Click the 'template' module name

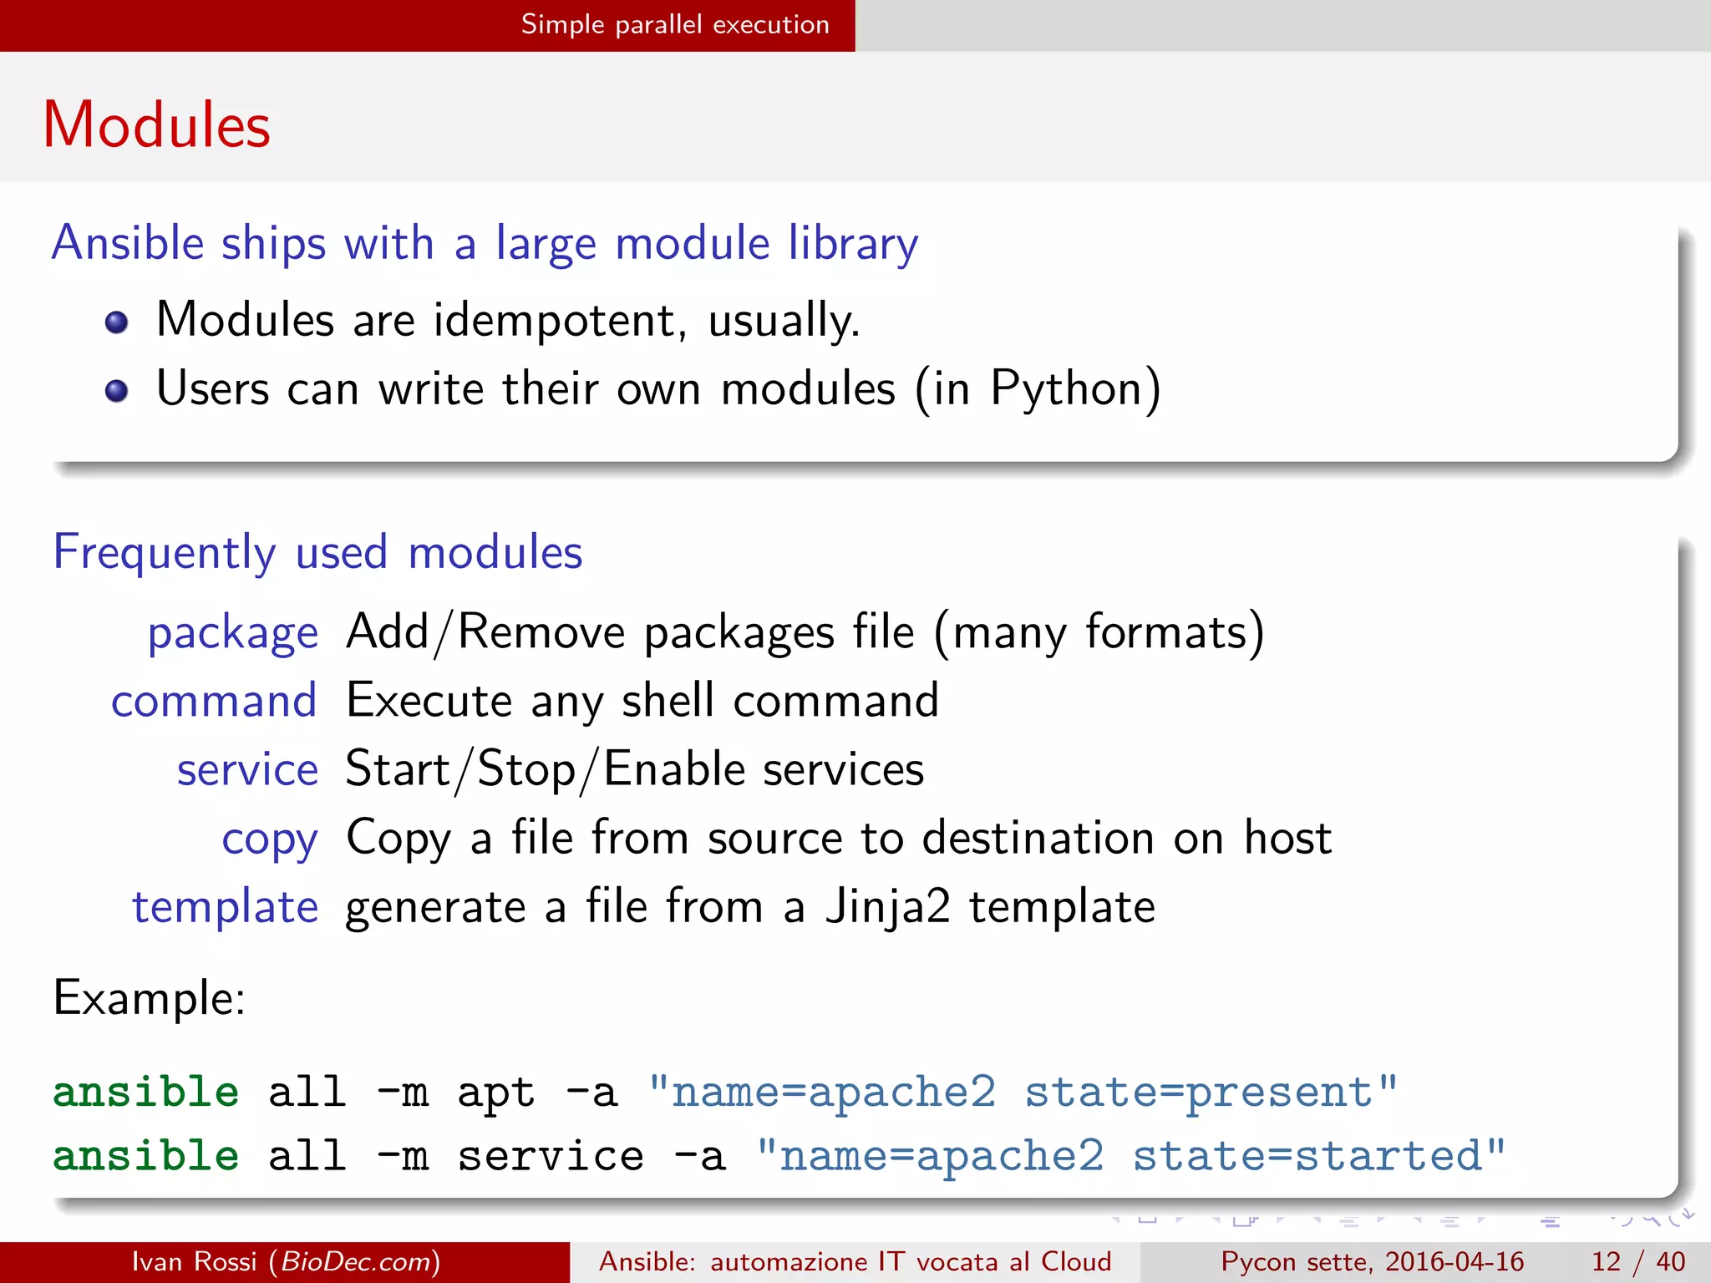[x=226, y=907]
